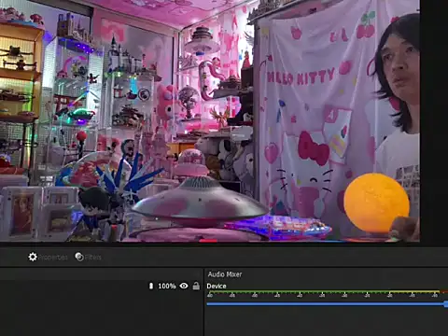
Task: Click the -60 dB tick on Device meter
Action: 210,295
